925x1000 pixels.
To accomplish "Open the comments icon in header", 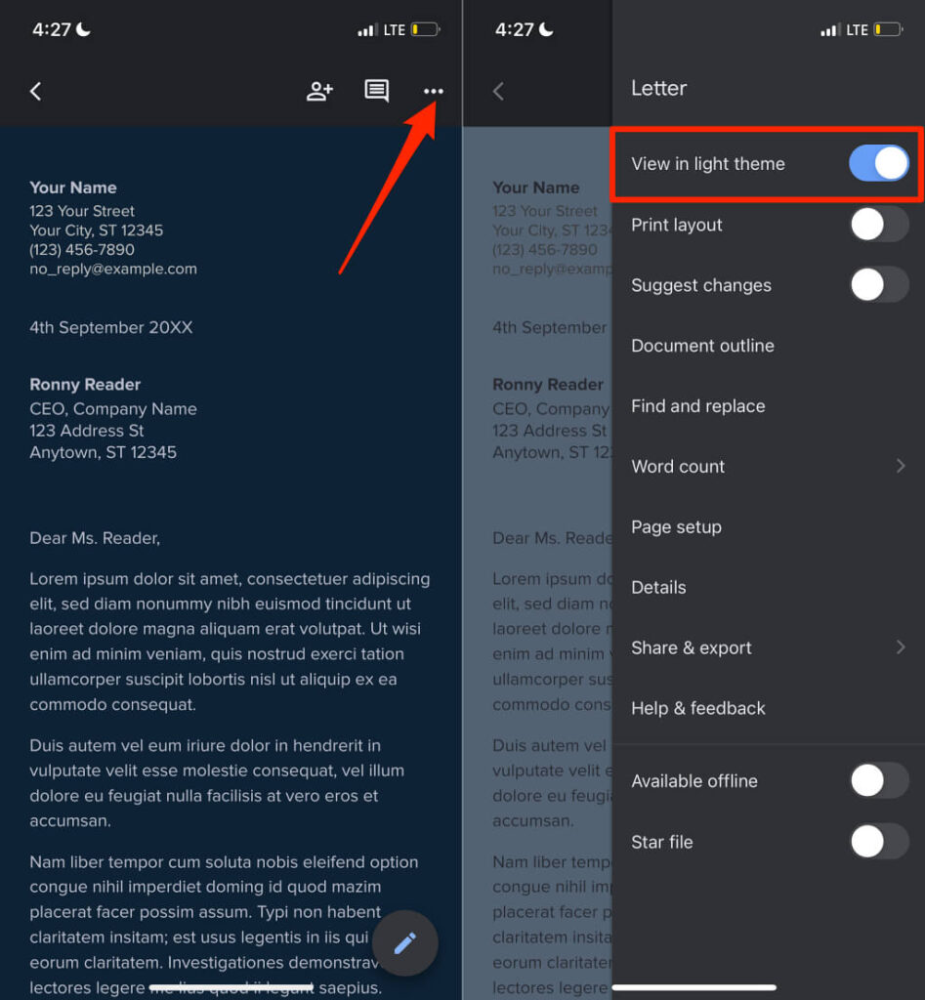I will pos(376,91).
